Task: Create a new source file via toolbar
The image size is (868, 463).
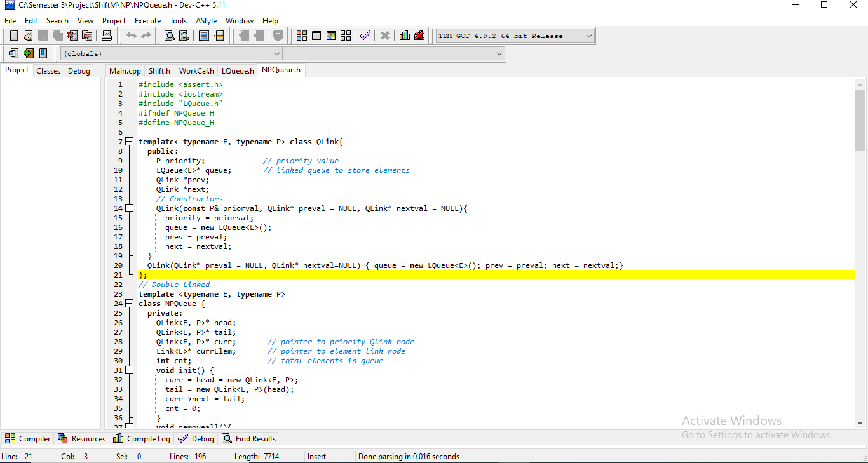Action: point(13,36)
